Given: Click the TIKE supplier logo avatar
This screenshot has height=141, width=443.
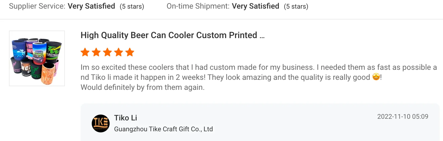Looking at the screenshot, I should tap(101, 123).
